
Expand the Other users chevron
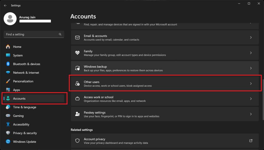pos(251,83)
